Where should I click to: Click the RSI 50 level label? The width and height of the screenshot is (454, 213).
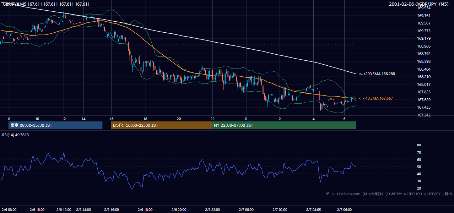tap(419, 166)
